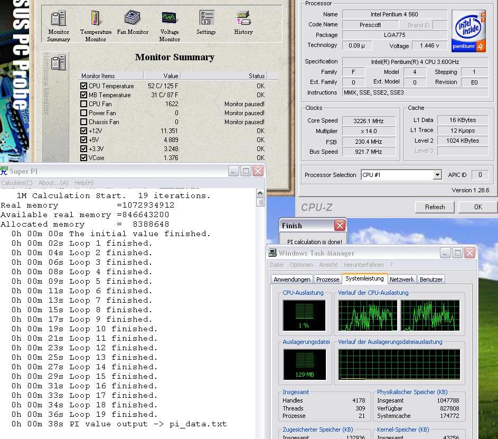Click the Intel Inside Pentium 4 logo
The width and height of the screenshot is (498, 439).
468,30
